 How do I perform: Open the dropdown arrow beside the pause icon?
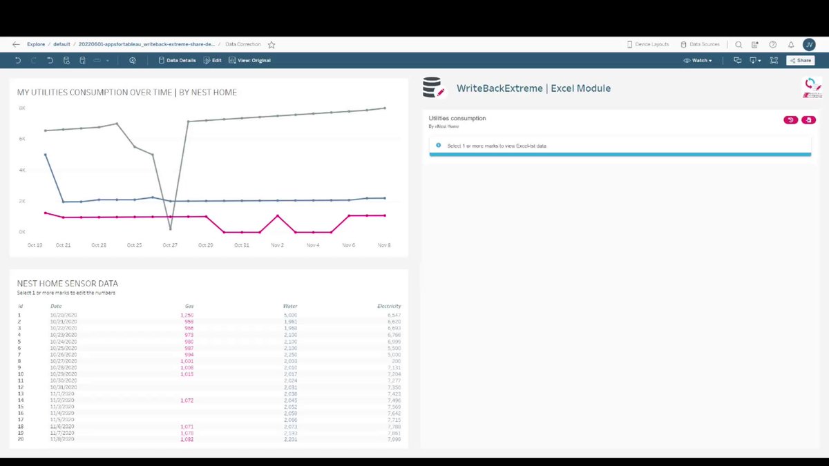pos(108,61)
